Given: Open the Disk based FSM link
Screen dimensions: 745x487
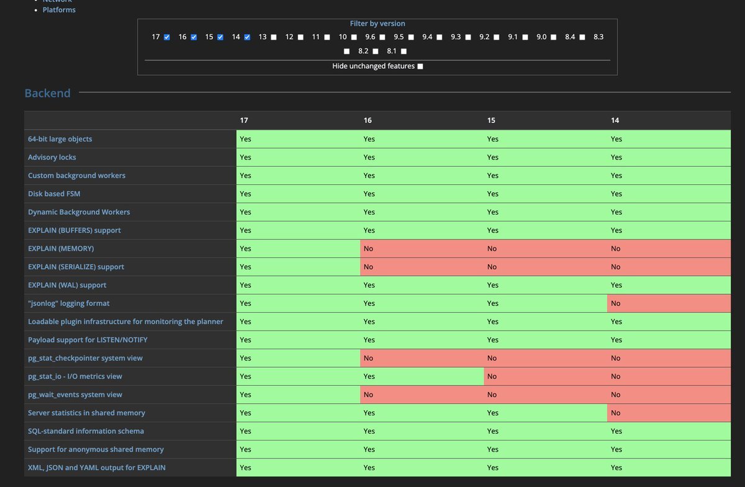Looking at the screenshot, I should coord(54,194).
